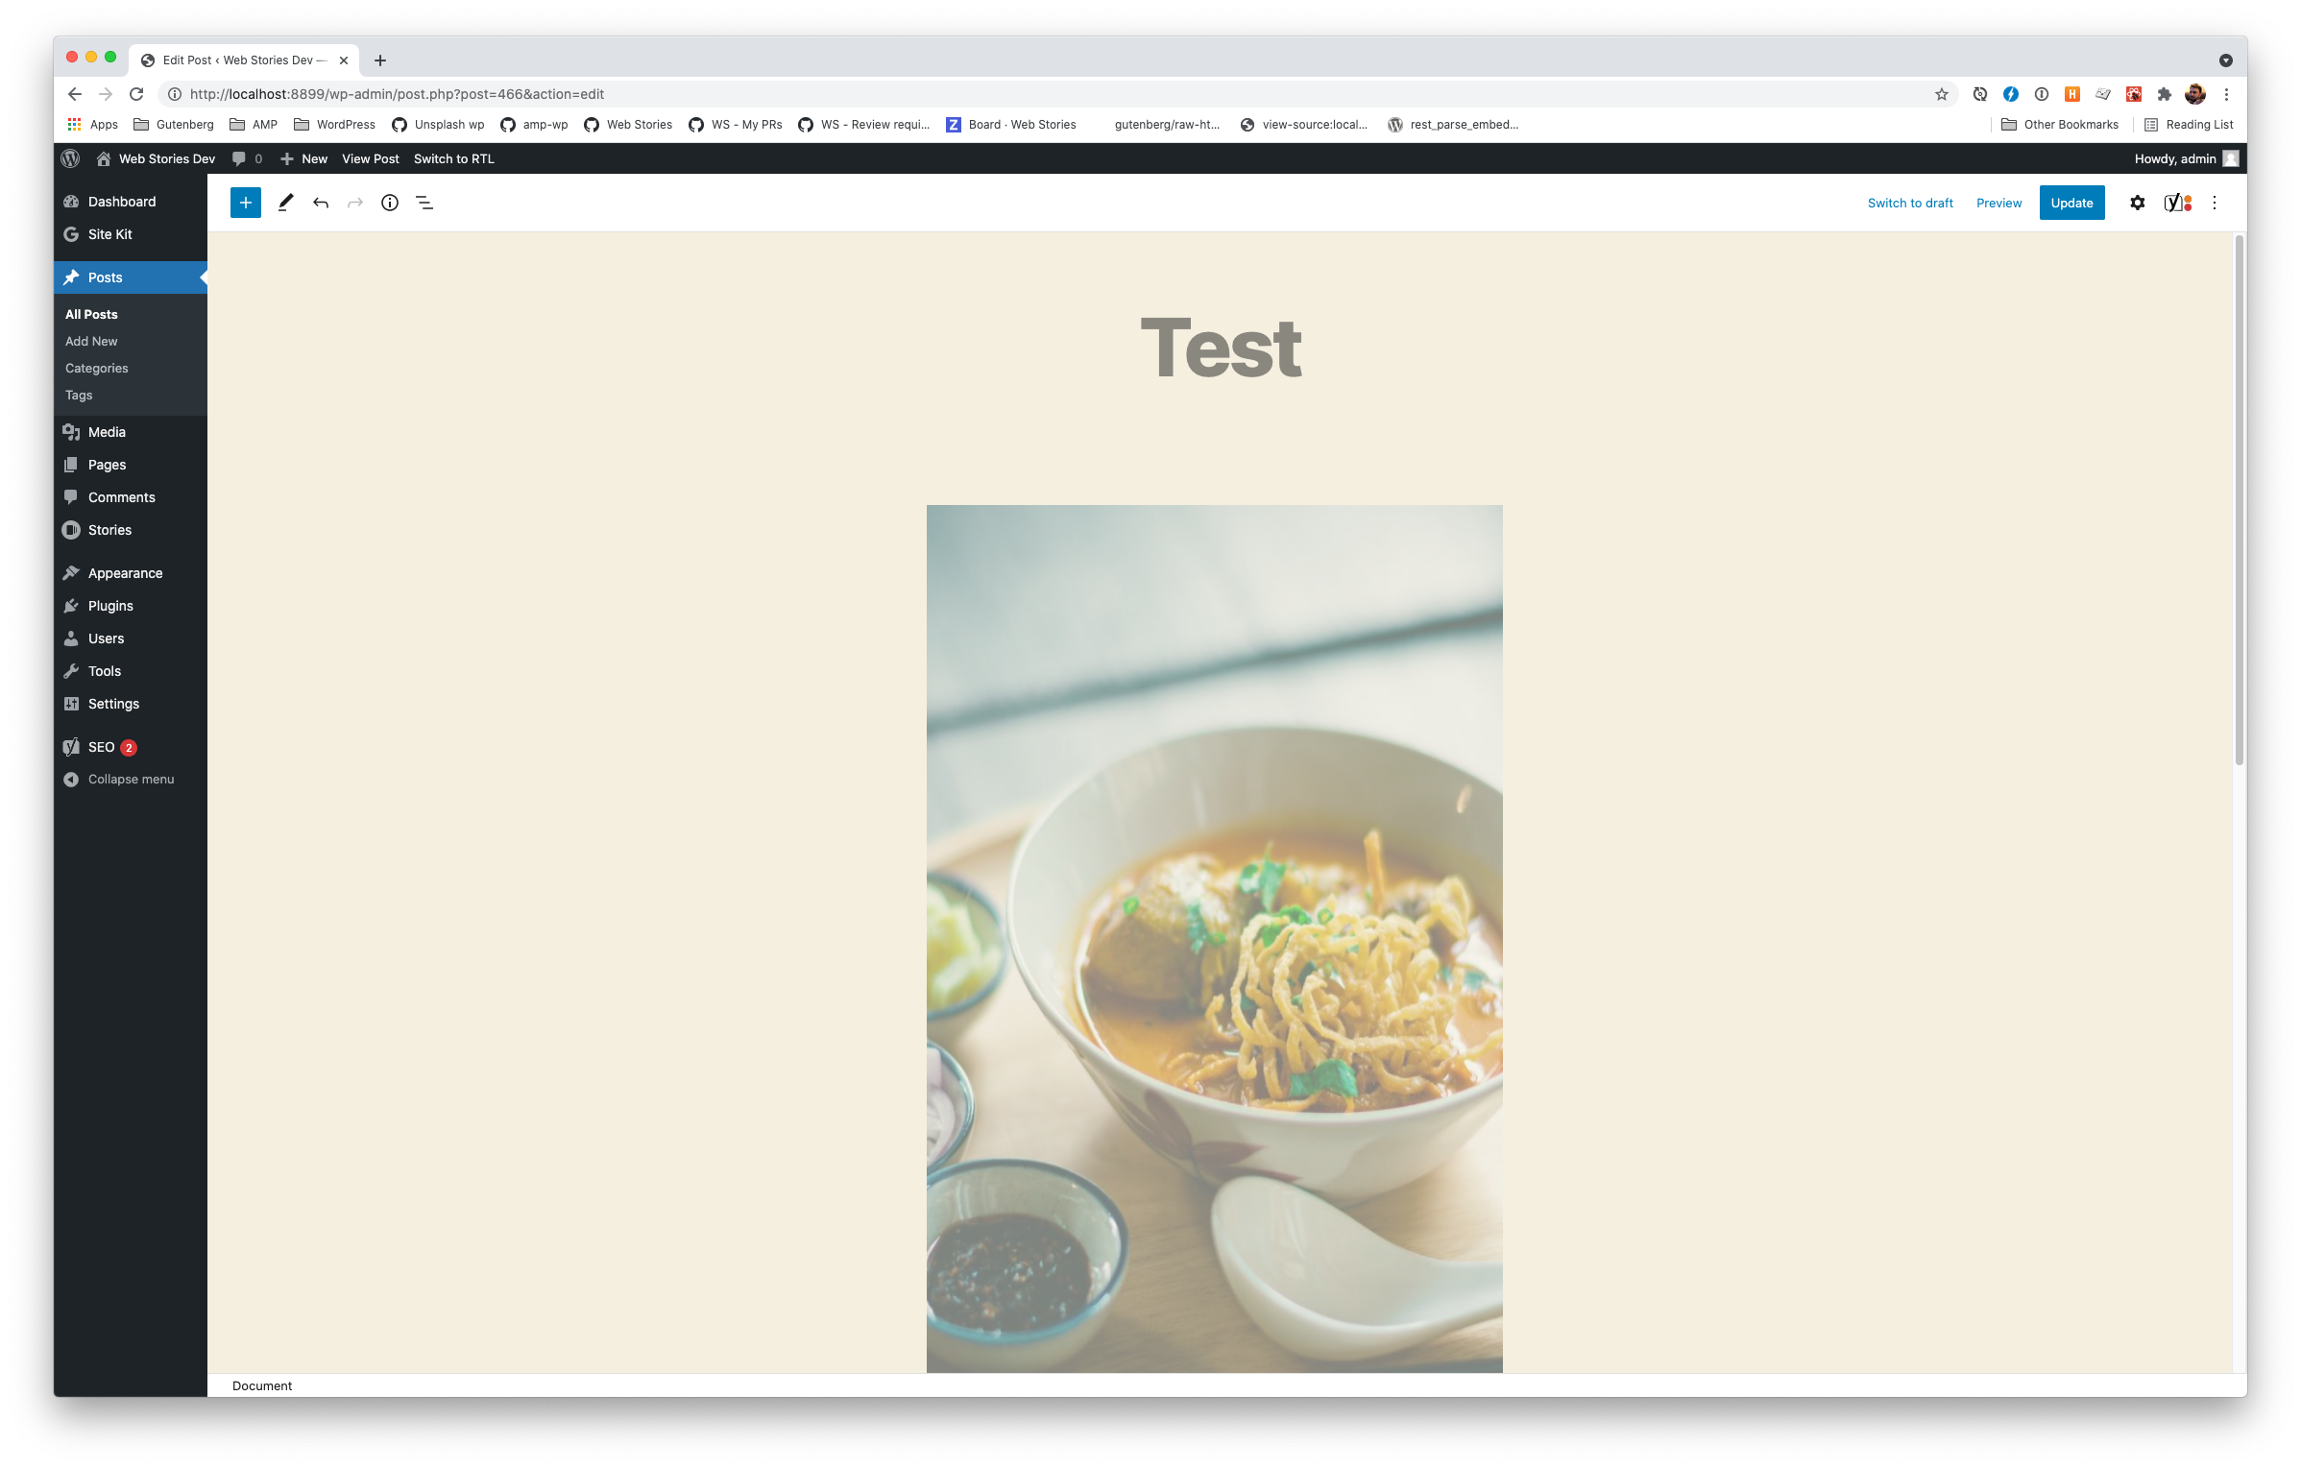Open the Yoast SEO toolbar icon

pyautogui.click(x=2174, y=203)
